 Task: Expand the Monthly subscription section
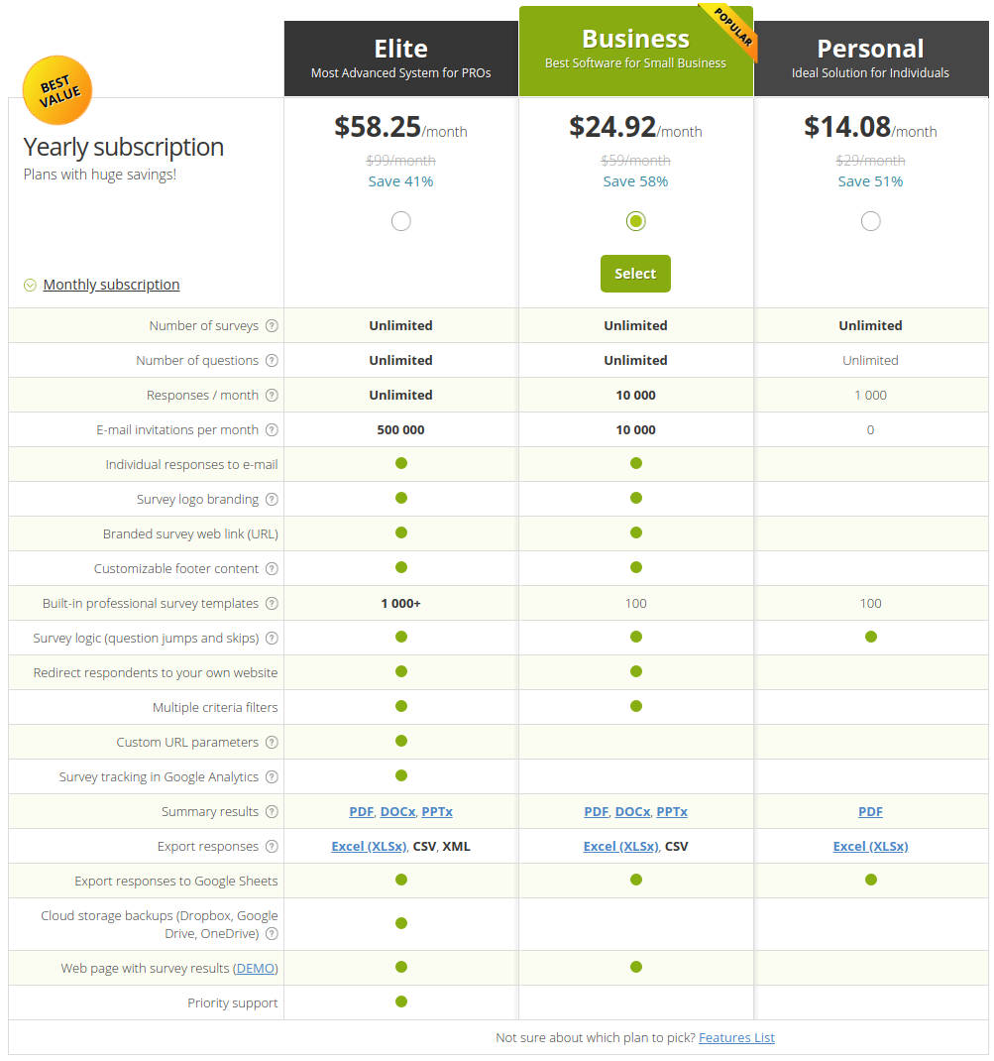coord(111,285)
